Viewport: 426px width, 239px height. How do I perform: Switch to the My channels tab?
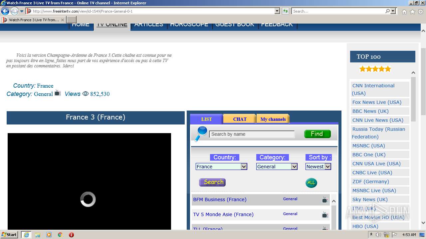click(273, 119)
